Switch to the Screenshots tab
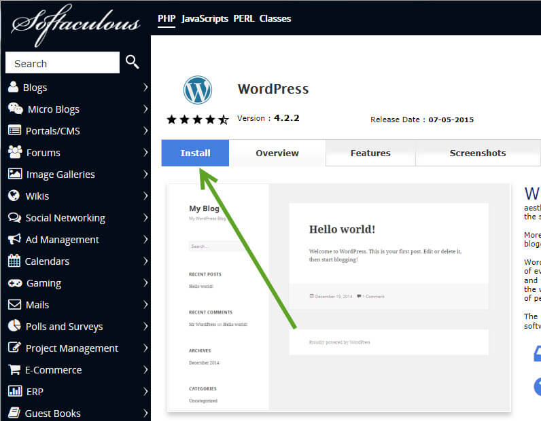This screenshot has width=541, height=421. [x=478, y=153]
